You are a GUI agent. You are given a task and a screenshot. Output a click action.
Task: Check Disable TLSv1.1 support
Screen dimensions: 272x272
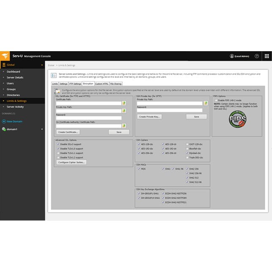[58, 153]
